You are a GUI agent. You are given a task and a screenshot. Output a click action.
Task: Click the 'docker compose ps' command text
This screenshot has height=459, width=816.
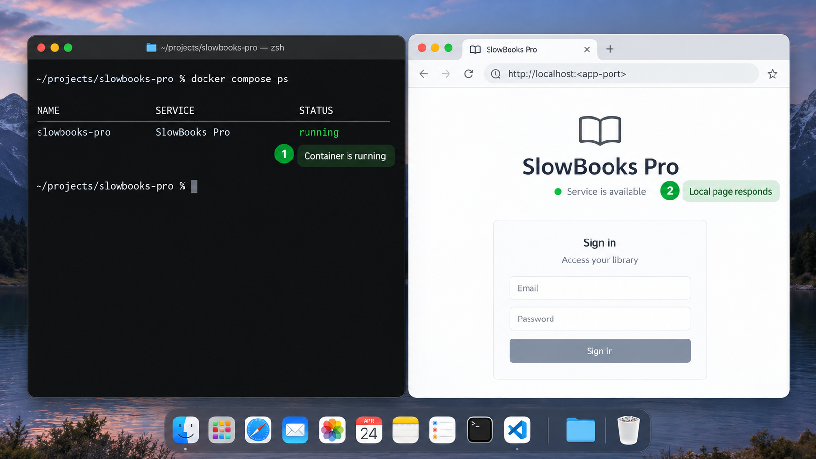tap(240, 79)
